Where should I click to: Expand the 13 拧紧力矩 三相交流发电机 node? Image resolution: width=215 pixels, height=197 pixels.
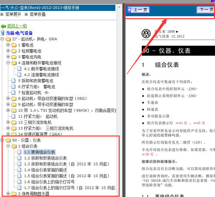click(8, 128)
